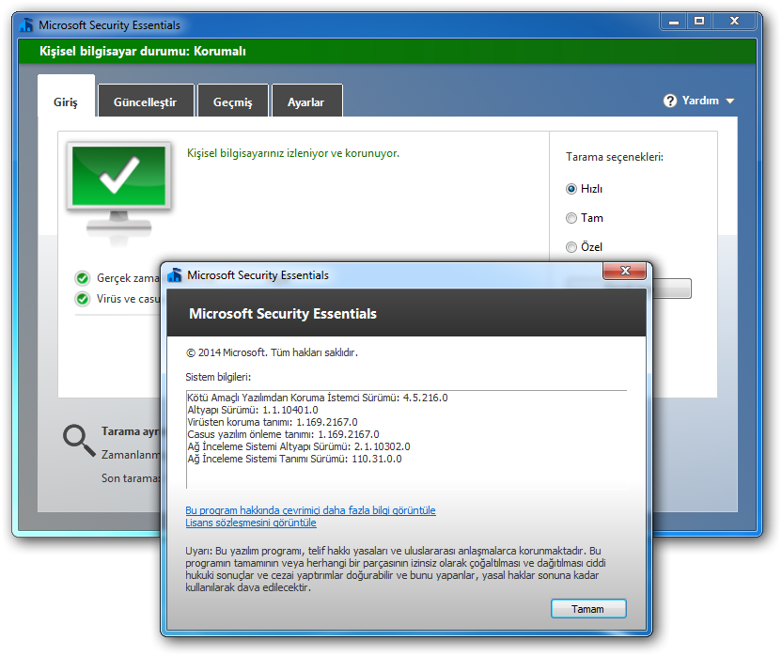This screenshot has height=656, width=782.
Task: Select line 'Kötü Amaçlı Yazılımdan Koruma İstemci Sürümü'
Action: (x=318, y=398)
